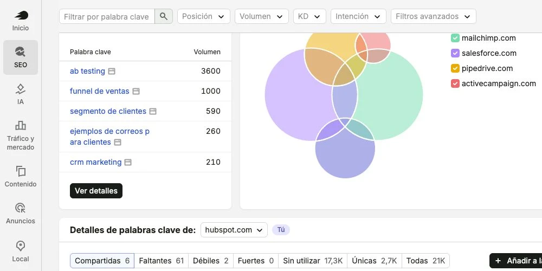
Task: Select the Débiles tab
Action: point(210,261)
